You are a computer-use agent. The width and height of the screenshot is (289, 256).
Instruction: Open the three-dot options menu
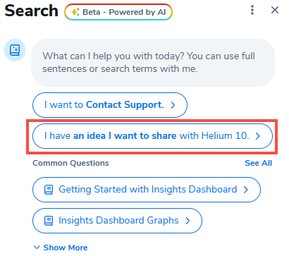coord(252,10)
